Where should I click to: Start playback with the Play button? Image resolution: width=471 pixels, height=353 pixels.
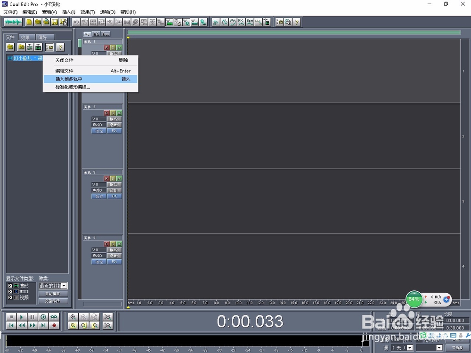click(x=22, y=317)
